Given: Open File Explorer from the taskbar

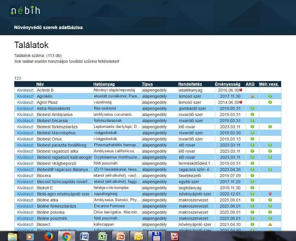Looking at the screenshot, I should pos(13,237).
